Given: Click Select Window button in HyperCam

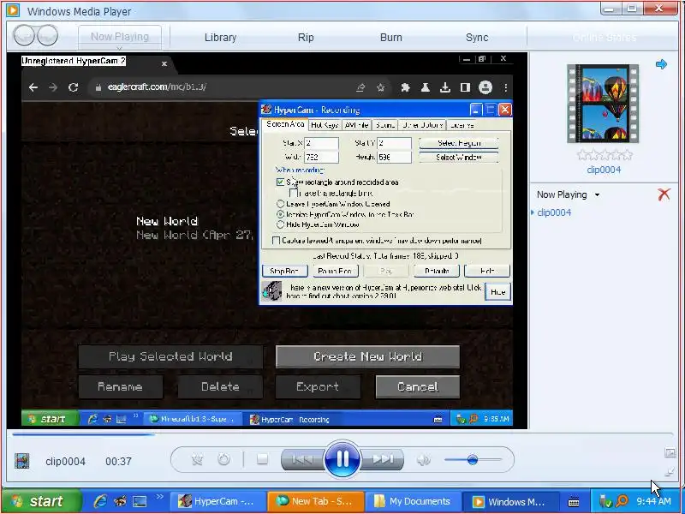Looking at the screenshot, I should 459,158.
